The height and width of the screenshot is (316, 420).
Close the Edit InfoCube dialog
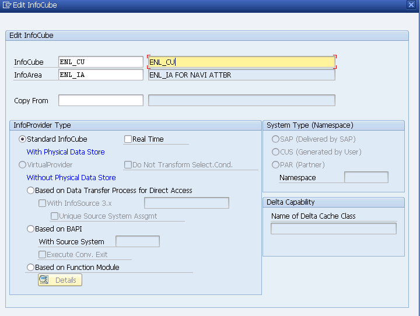tap(411, 5)
